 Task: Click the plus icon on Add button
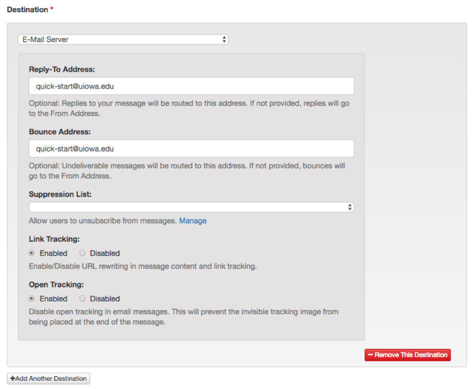[12, 379]
